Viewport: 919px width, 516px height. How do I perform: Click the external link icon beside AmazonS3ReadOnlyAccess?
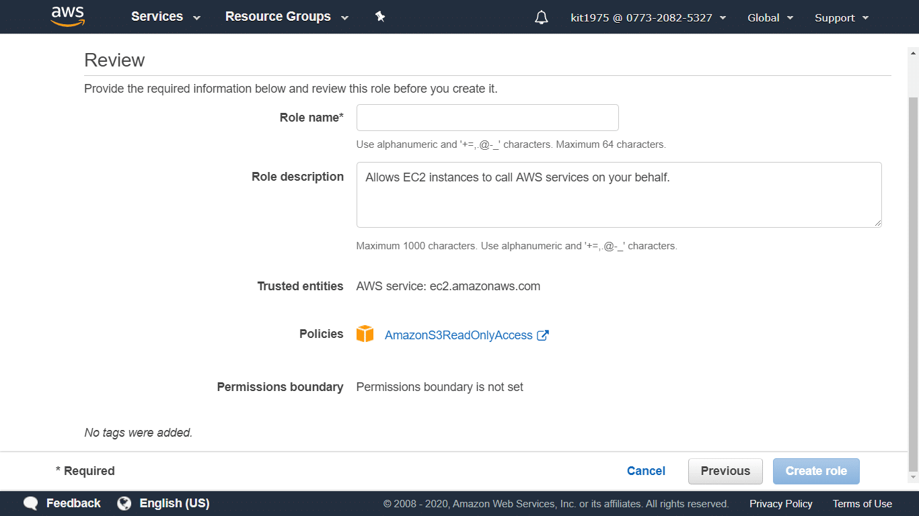click(543, 335)
